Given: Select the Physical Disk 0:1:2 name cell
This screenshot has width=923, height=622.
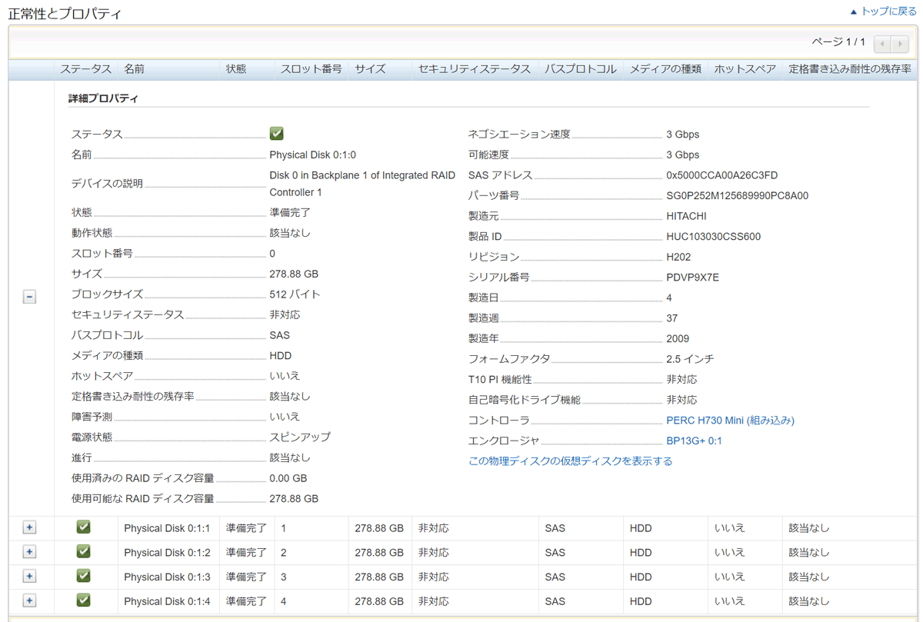Looking at the screenshot, I should (167, 553).
